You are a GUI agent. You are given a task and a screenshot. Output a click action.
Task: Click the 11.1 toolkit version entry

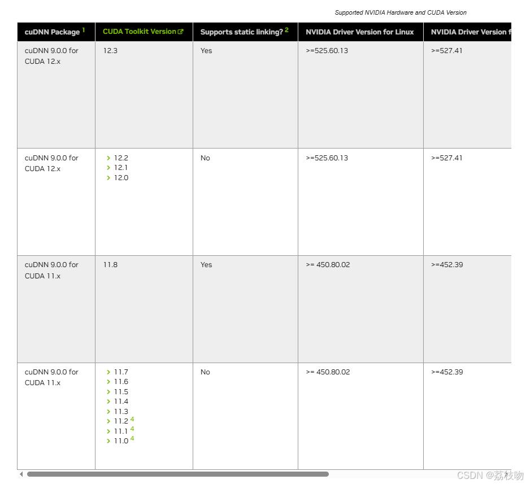(x=121, y=431)
